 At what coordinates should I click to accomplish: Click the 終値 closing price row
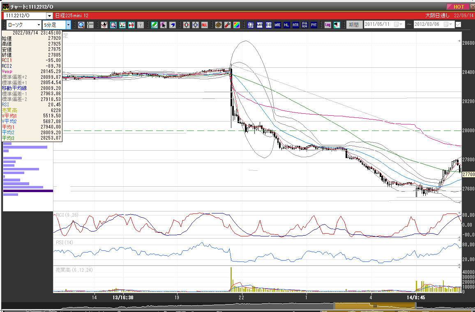point(32,55)
